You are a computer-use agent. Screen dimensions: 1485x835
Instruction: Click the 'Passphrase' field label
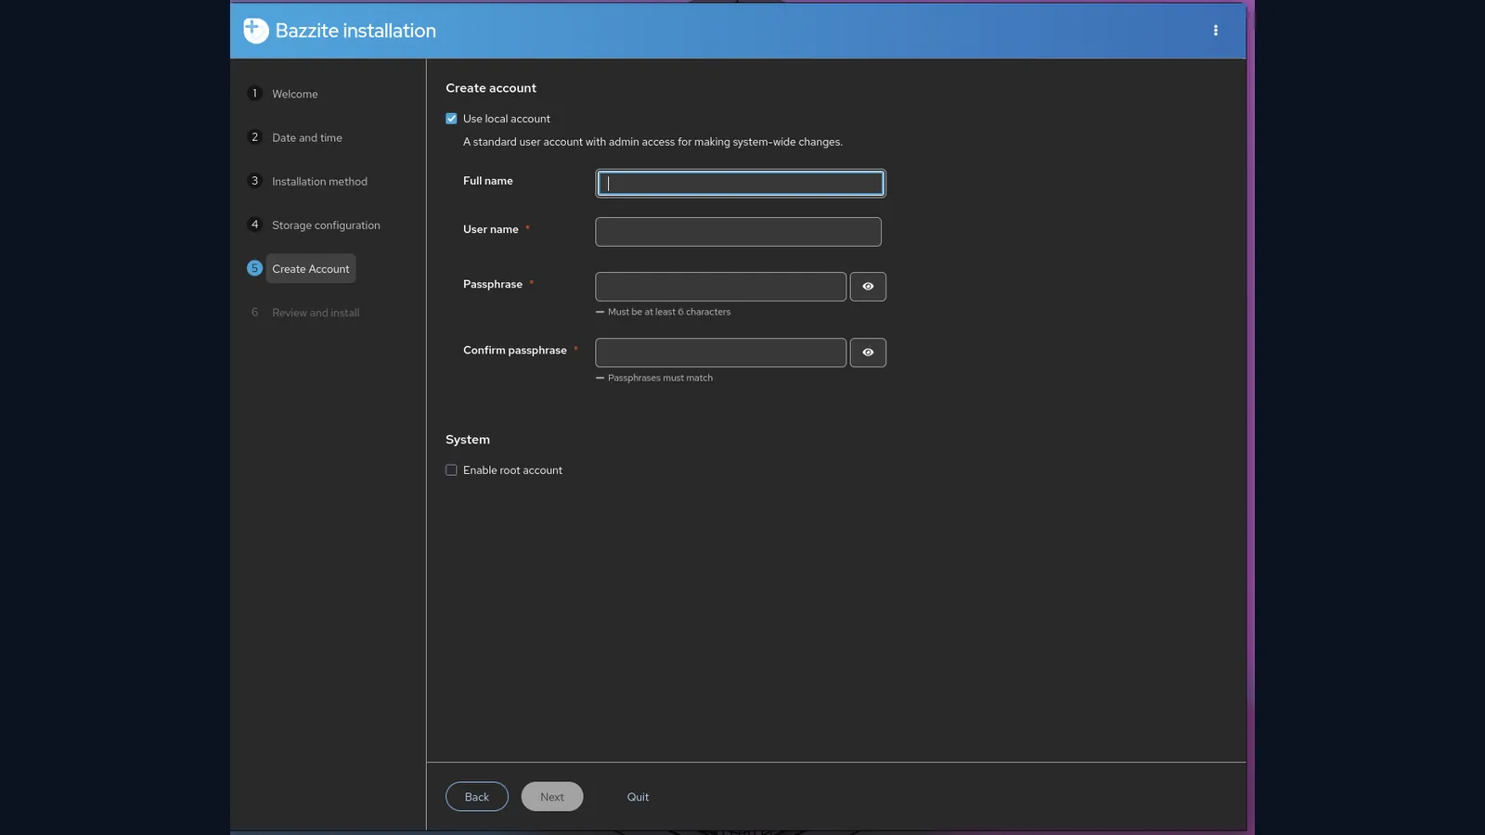(493, 284)
